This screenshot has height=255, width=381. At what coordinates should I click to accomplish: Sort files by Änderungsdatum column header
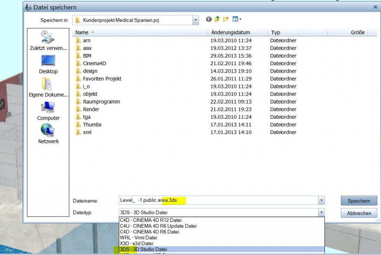point(230,32)
